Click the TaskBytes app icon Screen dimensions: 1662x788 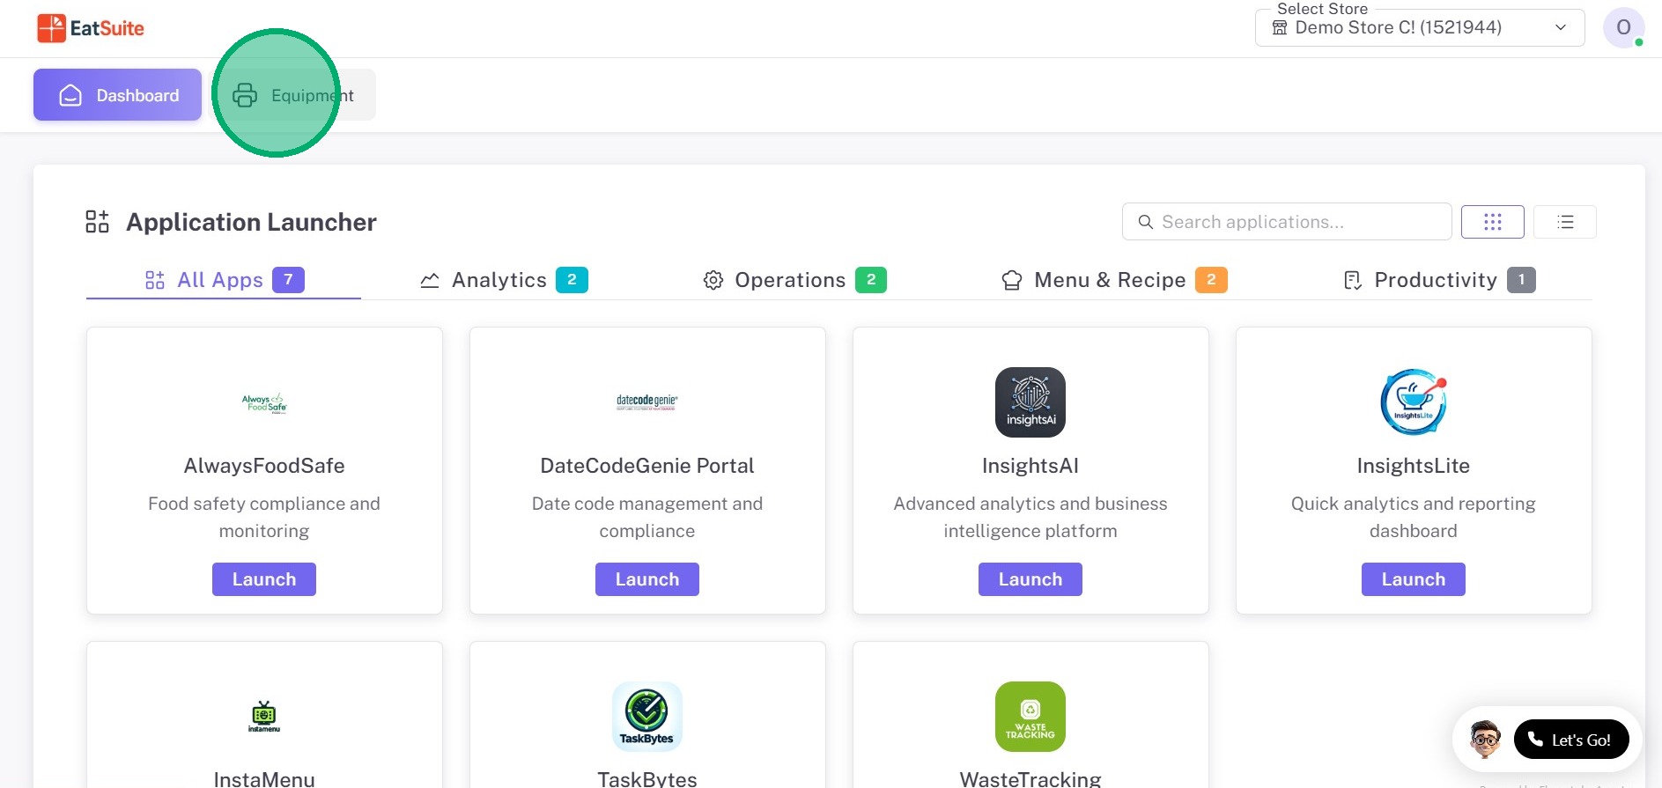tap(647, 717)
